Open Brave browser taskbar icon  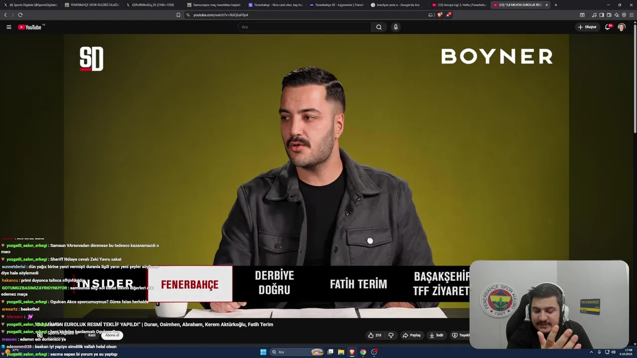[352, 352]
